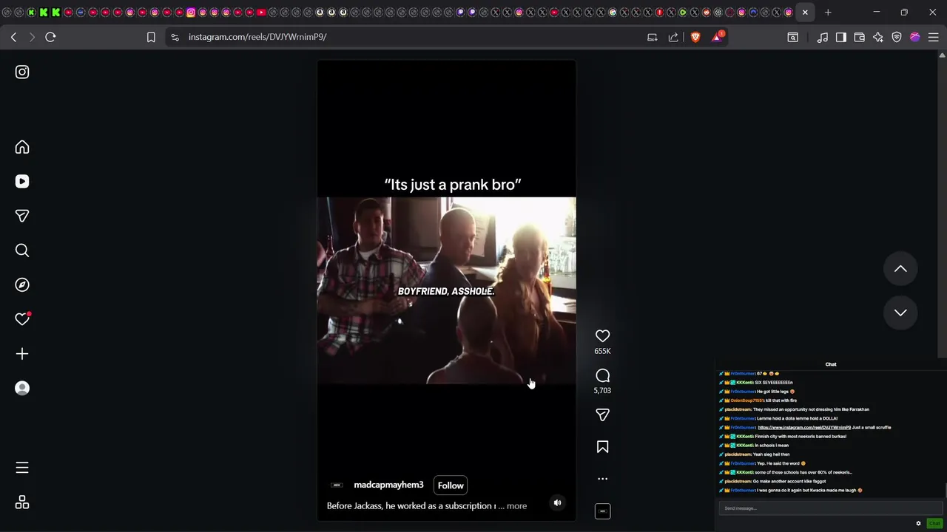Click caption text 'Before Jackass, he worked as a subscription'
Image resolution: width=947 pixels, height=532 pixels.
pyautogui.click(x=410, y=506)
